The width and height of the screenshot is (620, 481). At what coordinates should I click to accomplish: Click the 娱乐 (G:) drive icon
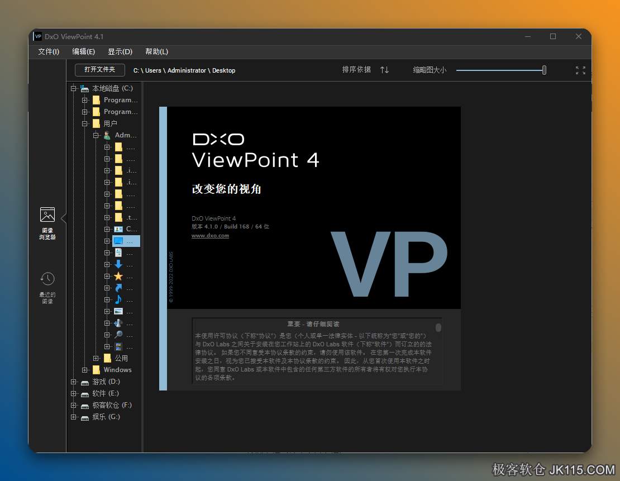(x=84, y=417)
